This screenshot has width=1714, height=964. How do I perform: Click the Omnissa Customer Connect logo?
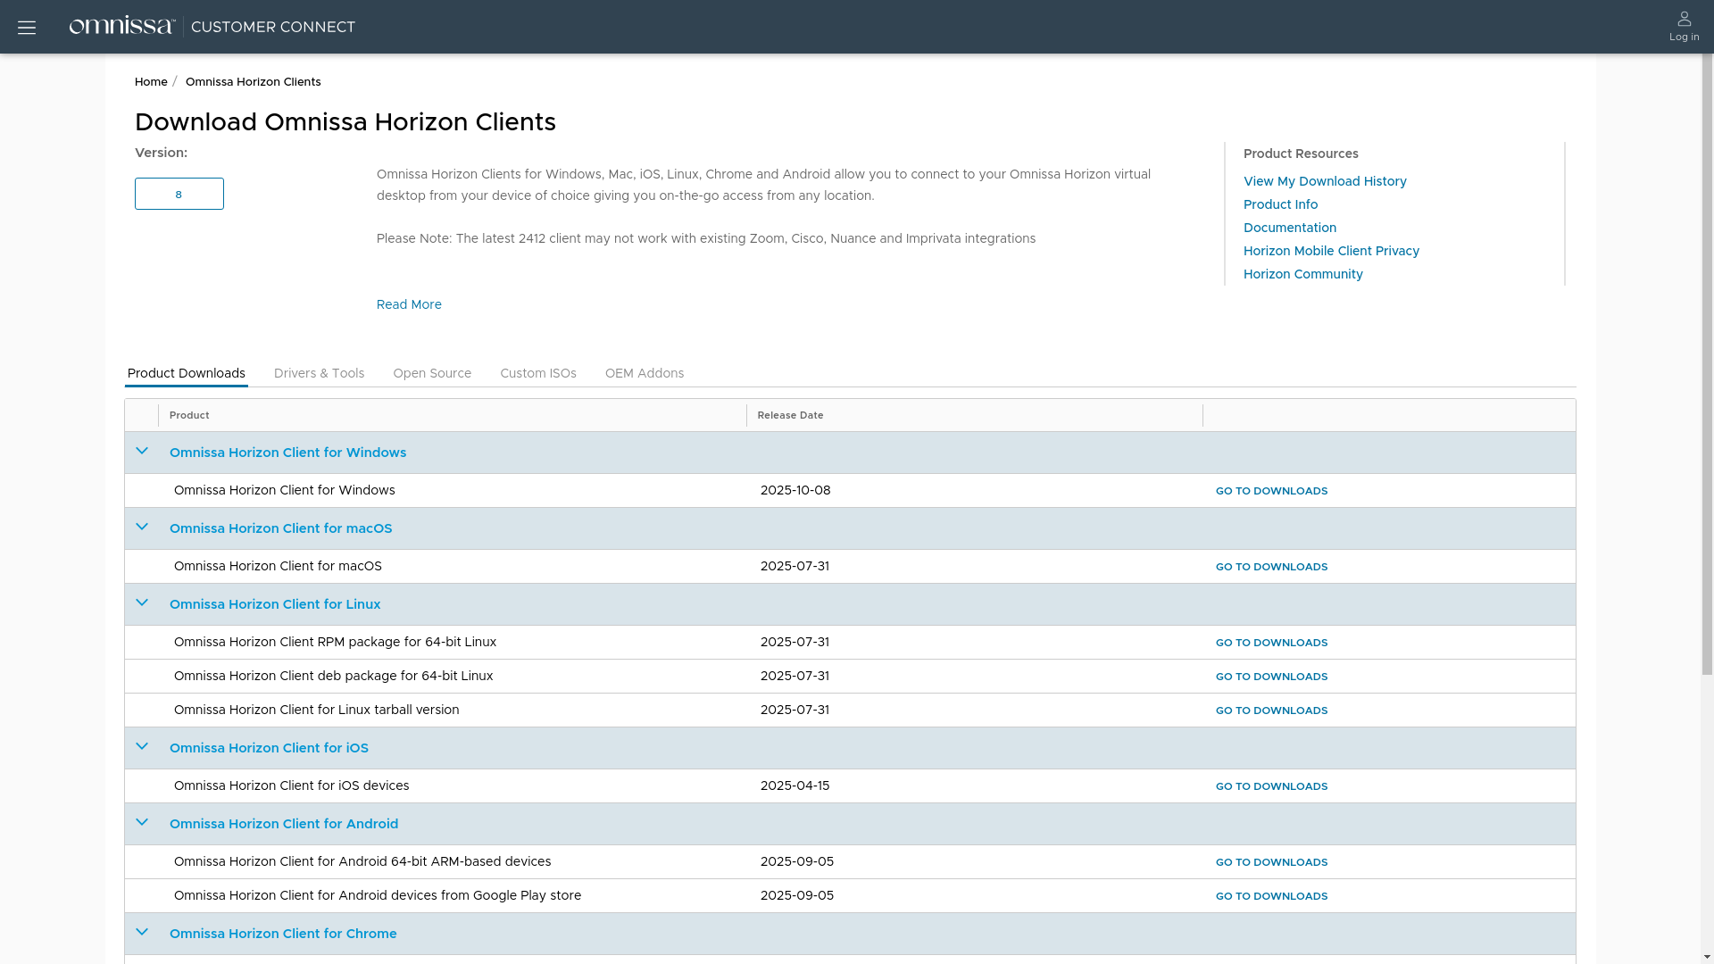[x=212, y=27]
